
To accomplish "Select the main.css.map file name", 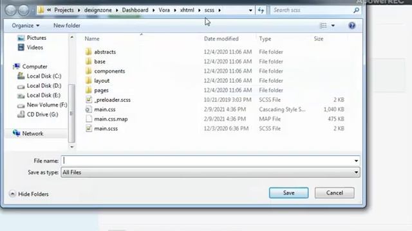I will tap(111, 119).
